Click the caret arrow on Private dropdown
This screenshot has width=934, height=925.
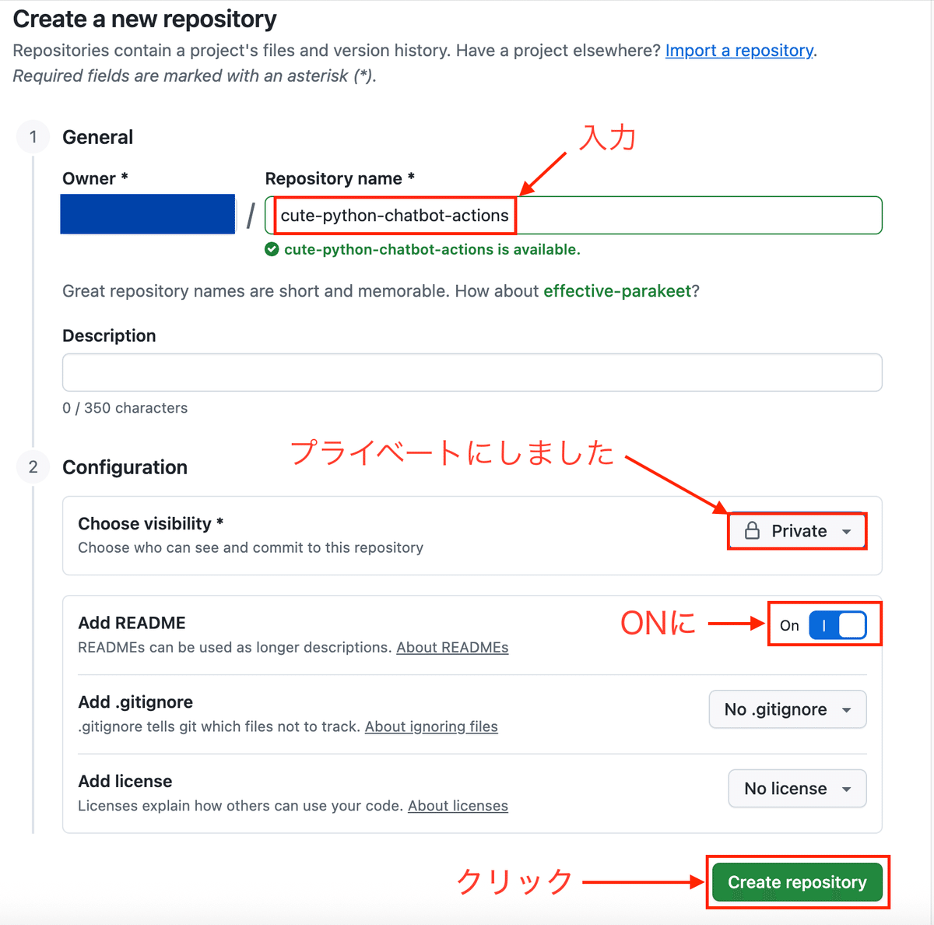(x=846, y=532)
